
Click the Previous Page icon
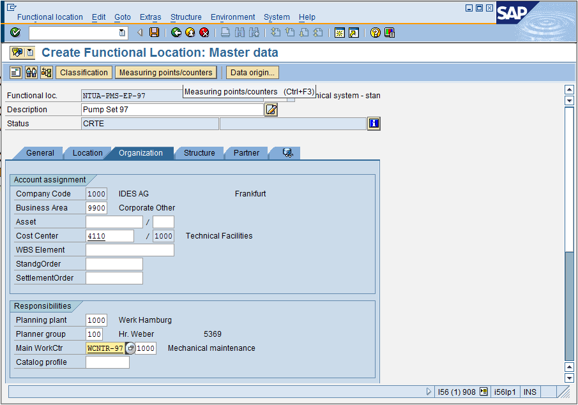coord(290,33)
